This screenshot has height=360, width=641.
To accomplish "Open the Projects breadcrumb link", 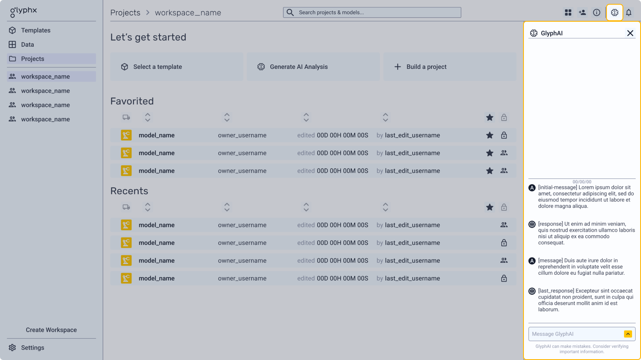I will 125,12.
